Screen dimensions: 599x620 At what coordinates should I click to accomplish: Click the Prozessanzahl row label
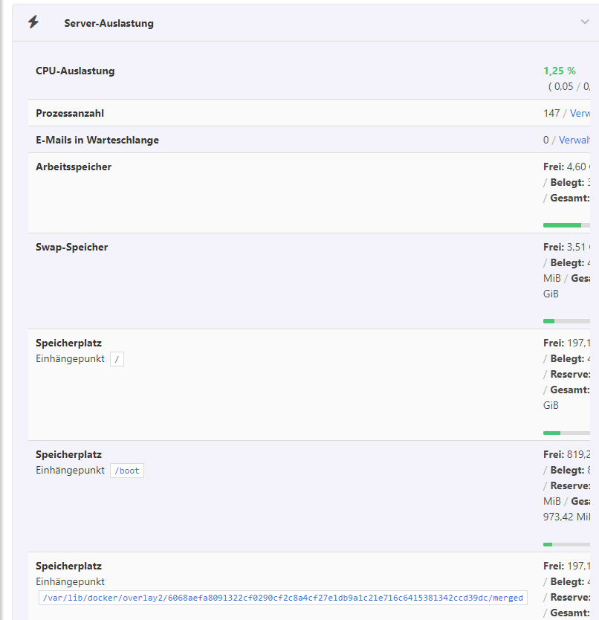point(70,114)
